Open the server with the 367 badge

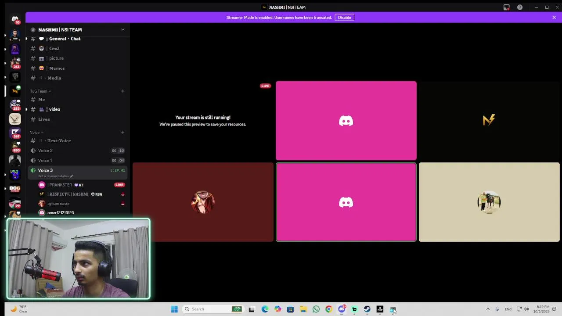point(15,133)
